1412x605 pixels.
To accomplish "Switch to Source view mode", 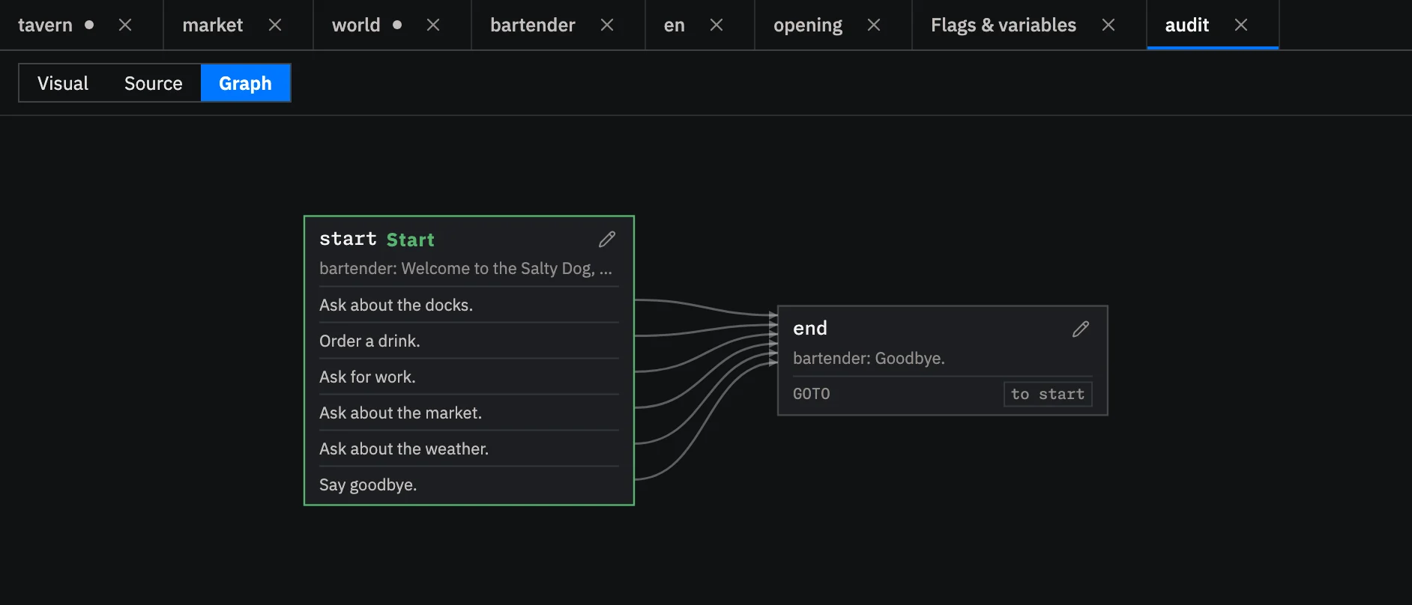I will click(x=154, y=83).
